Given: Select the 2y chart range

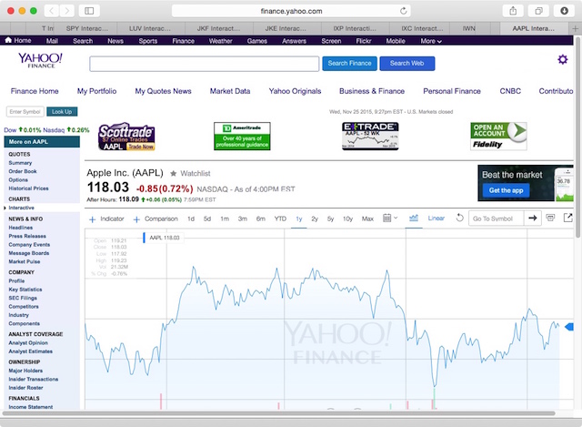Looking at the screenshot, I should coord(315,219).
